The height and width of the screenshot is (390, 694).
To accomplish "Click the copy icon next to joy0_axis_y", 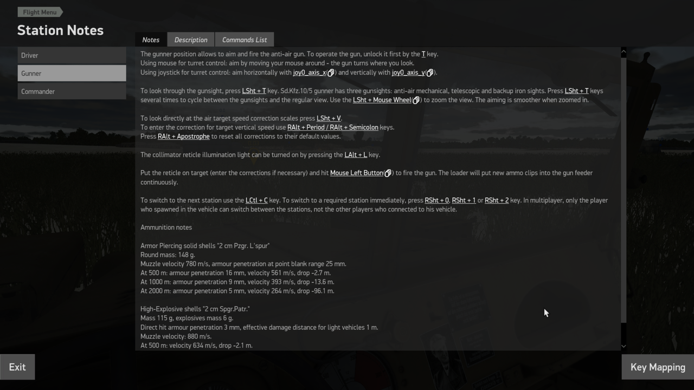I will click(x=429, y=73).
